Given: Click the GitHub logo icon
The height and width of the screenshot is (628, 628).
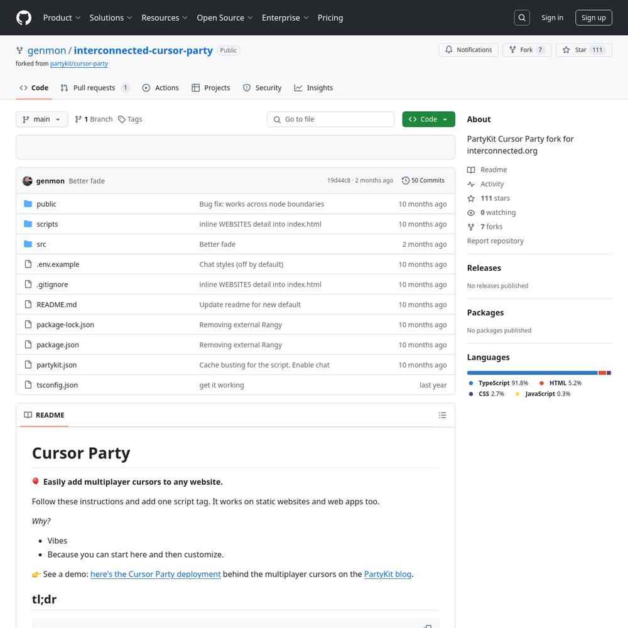Looking at the screenshot, I should 24,18.
